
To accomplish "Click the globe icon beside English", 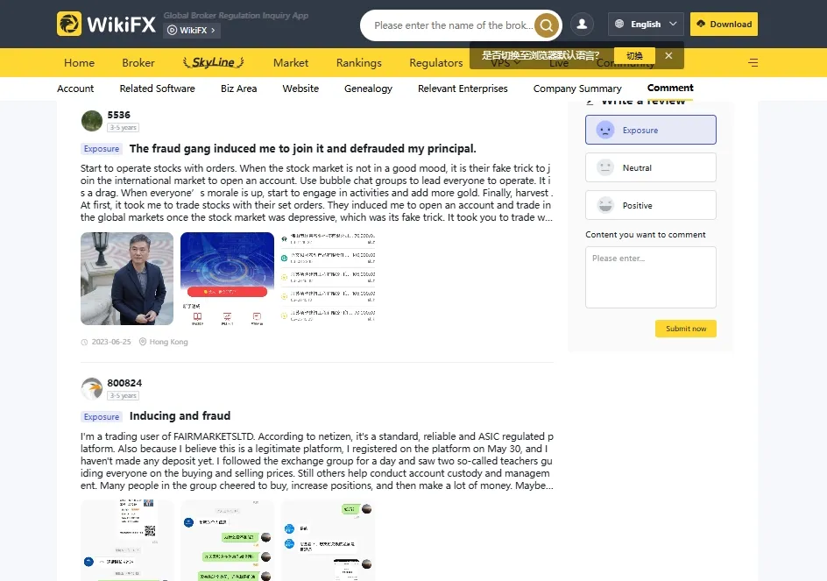I will point(619,24).
